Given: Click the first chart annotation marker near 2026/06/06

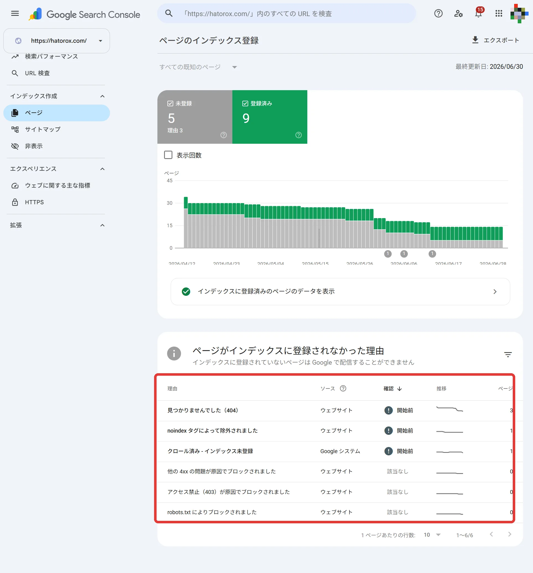Looking at the screenshot, I should (388, 254).
